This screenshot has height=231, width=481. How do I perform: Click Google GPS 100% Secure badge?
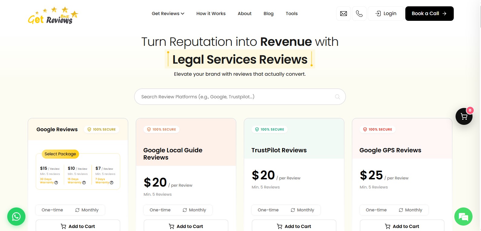pyautogui.click(x=377, y=129)
